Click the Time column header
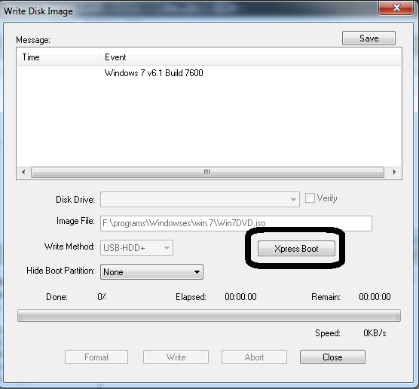Image resolution: width=419 pixels, height=389 pixels. 59,57
